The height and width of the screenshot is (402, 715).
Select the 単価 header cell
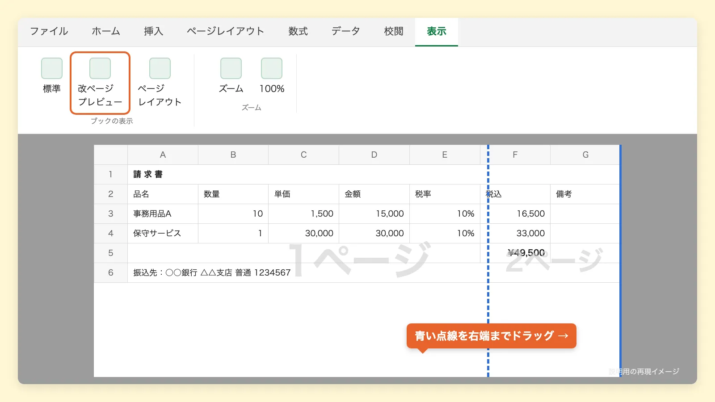point(303,194)
